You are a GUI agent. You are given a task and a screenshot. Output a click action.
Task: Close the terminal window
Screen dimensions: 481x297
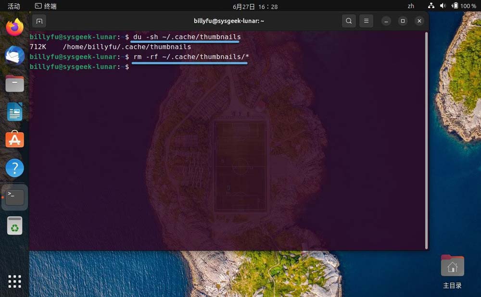pos(419,21)
